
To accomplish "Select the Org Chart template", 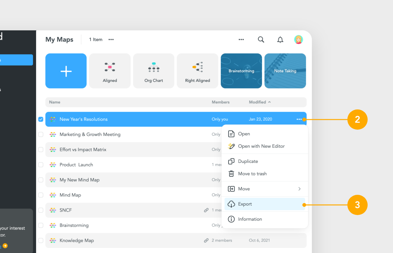I will pos(153,71).
